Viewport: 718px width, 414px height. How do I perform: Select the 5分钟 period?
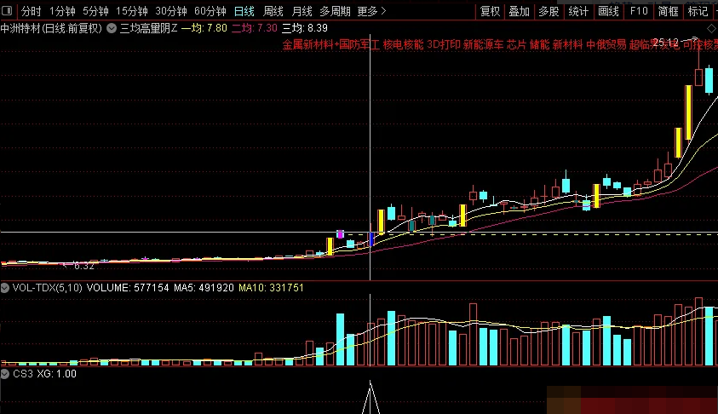[95, 11]
